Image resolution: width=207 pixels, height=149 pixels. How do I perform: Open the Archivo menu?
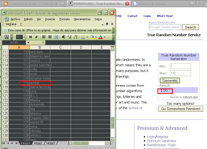point(16,19)
